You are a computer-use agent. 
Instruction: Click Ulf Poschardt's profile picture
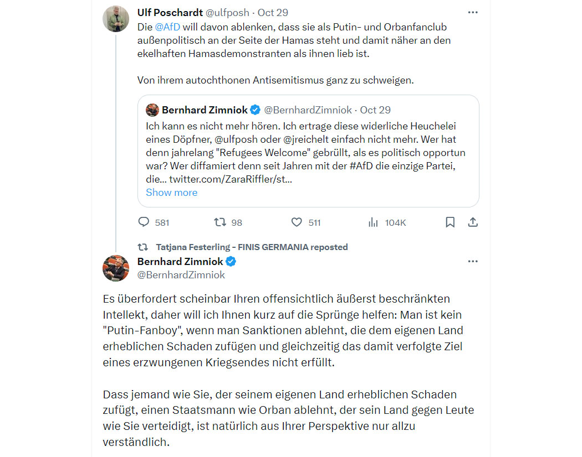(116, 18)
